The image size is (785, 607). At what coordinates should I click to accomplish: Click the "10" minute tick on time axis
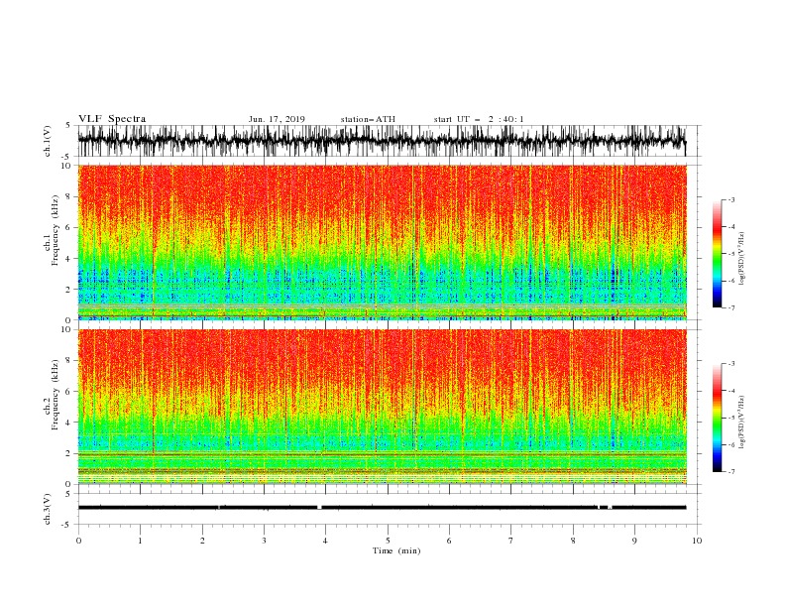click(697, 541)
